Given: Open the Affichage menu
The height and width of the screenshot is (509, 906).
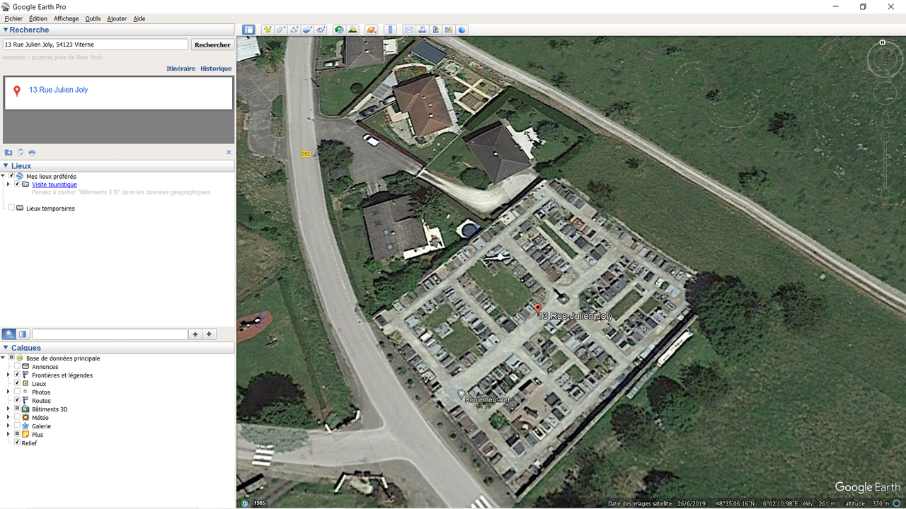Looking at the screenshot, I should 66,18.
